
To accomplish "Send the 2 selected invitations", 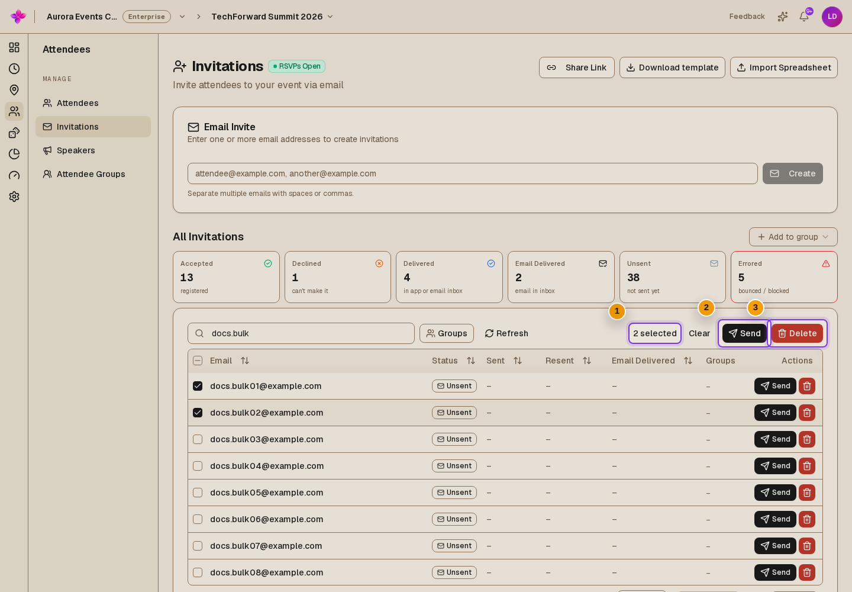I will point(744,333).
